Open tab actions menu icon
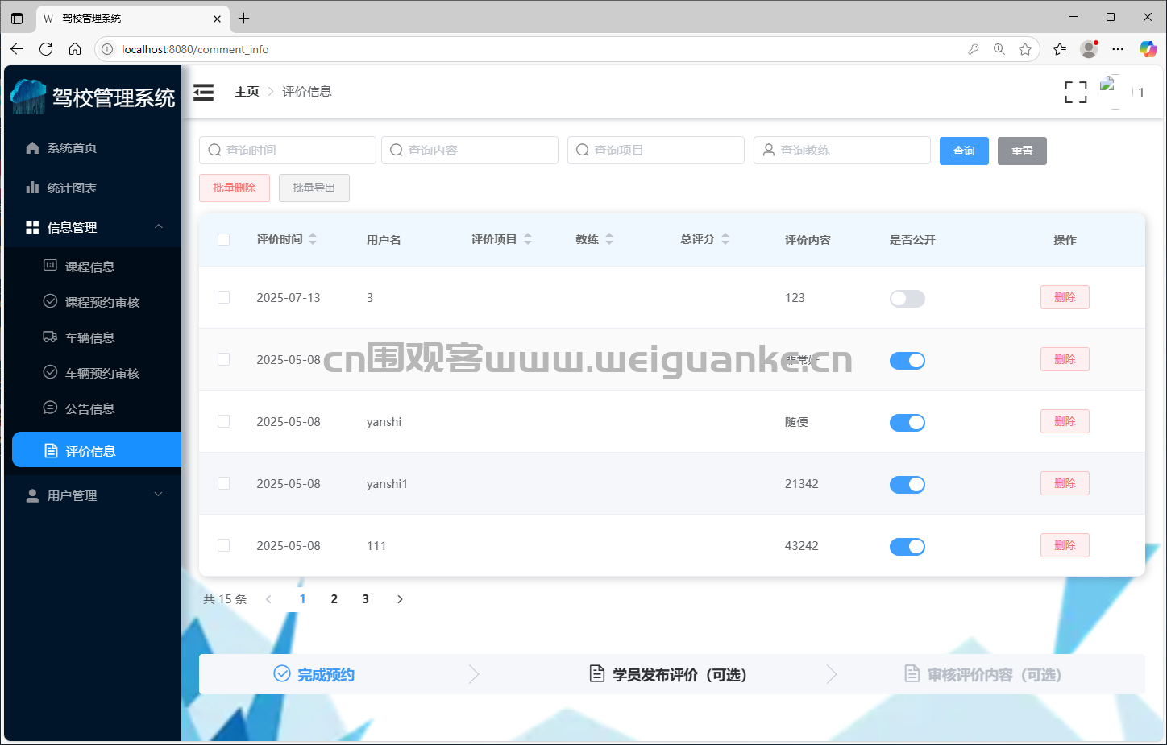This screenshot has width=1167, height=745. click(x=17, y=18)
